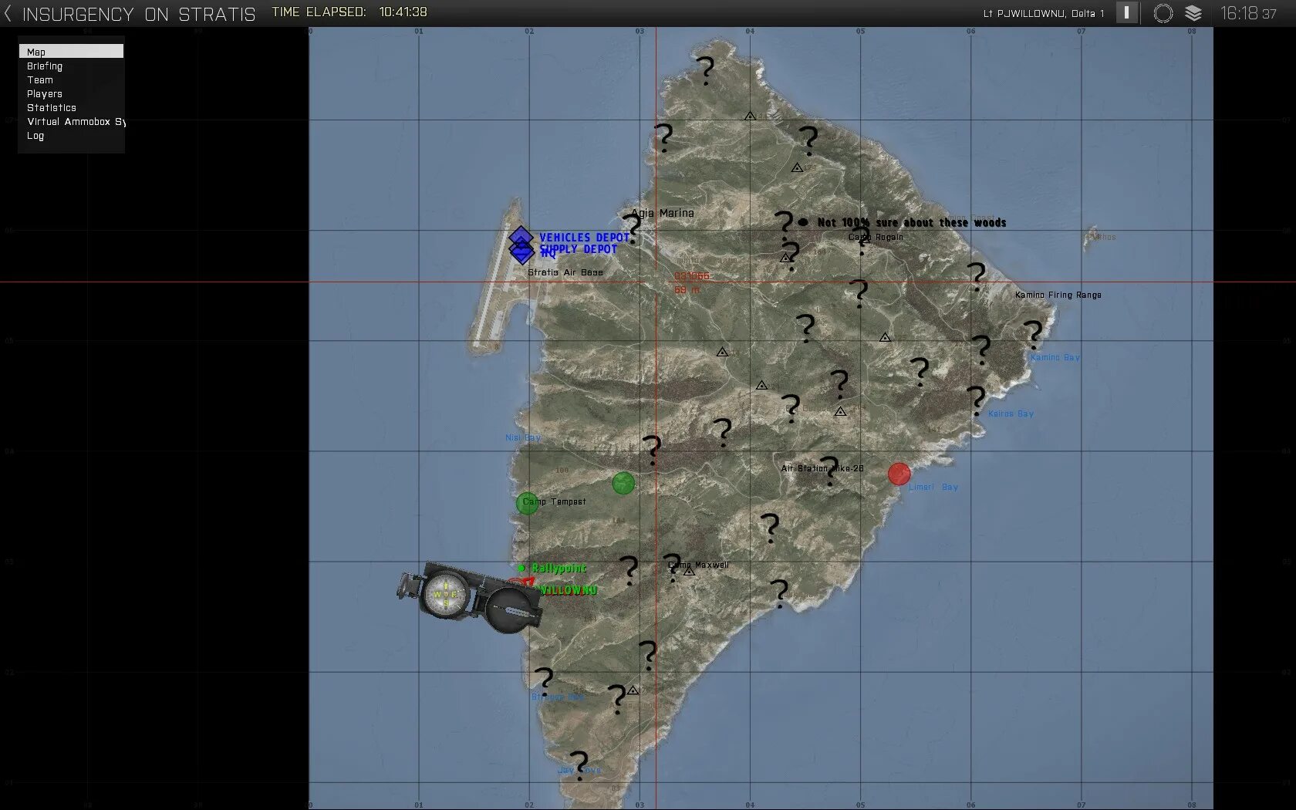
Task: Click the Time Elapsed counter
Action: click(349, 12)
